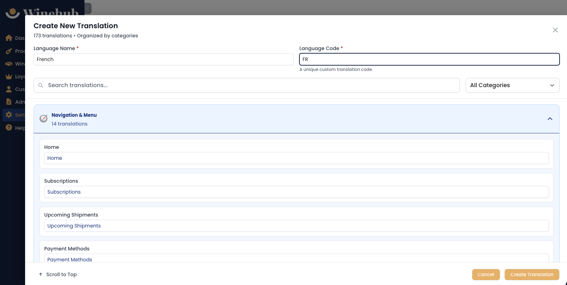
Task: Open the Loyalty crown icon in sidebar
Action: (9, 77)
